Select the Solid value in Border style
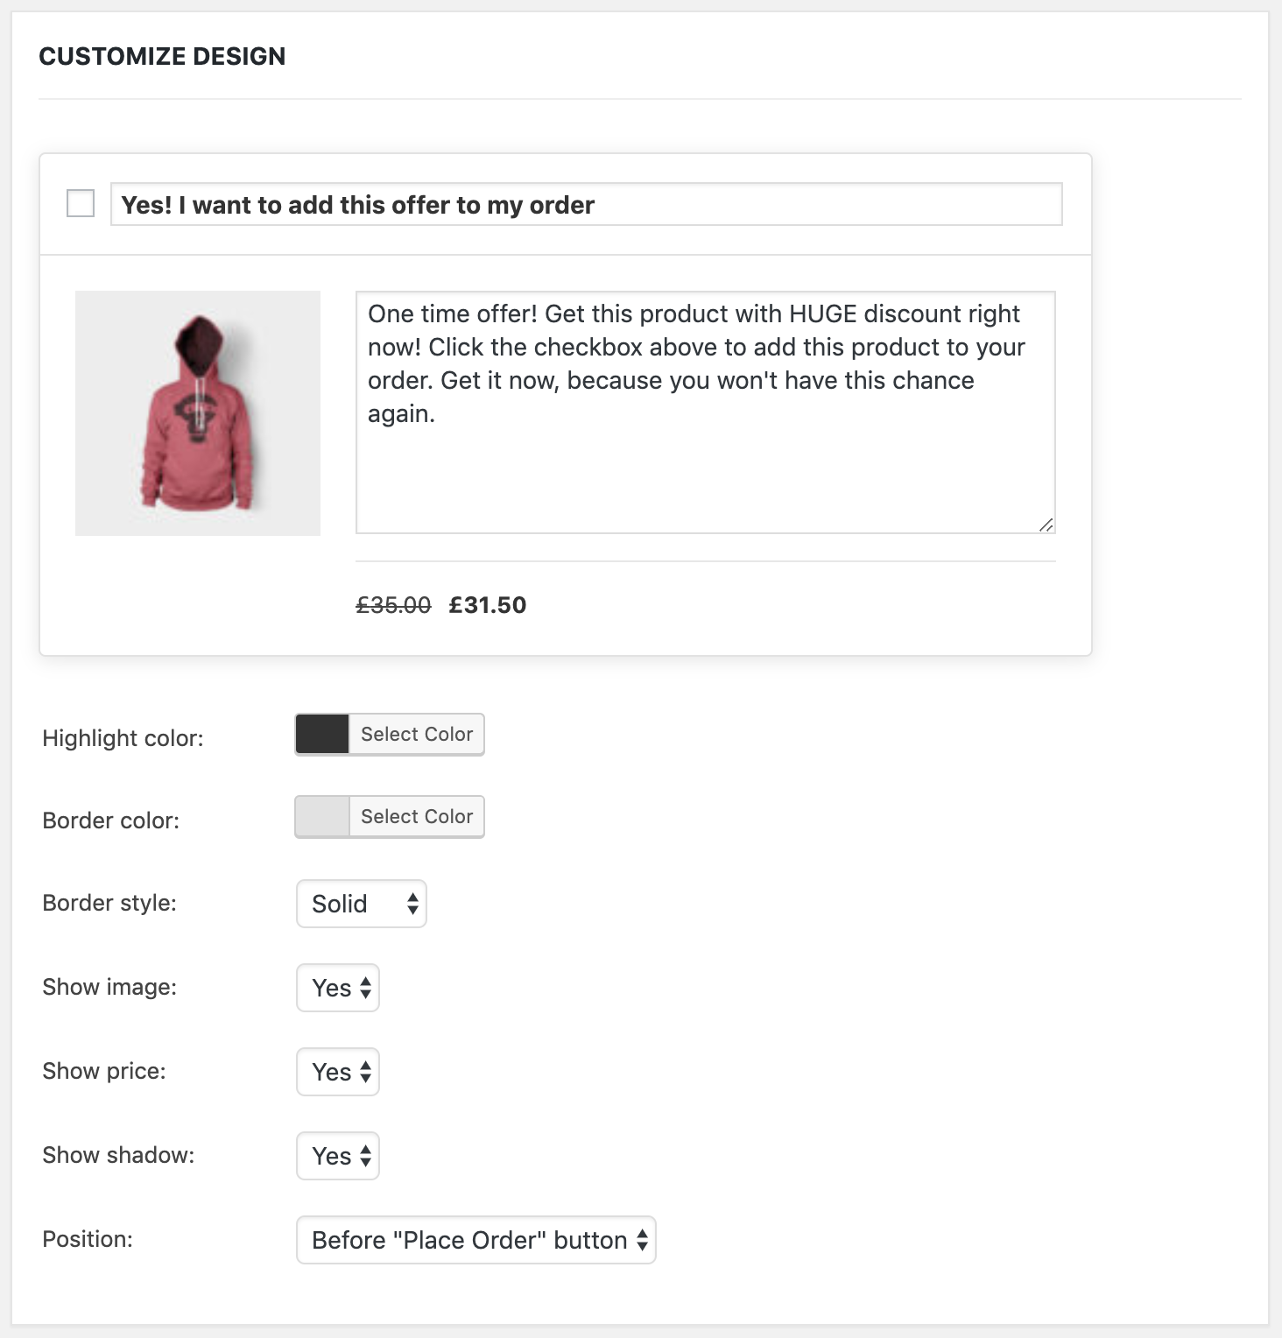Viewport: 1282px width, 1338px height. tap(342, 903)
